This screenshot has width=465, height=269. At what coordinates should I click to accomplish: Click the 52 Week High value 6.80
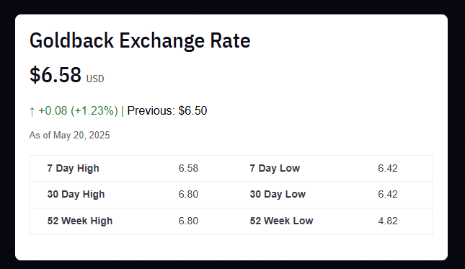[x=188, y=221]
